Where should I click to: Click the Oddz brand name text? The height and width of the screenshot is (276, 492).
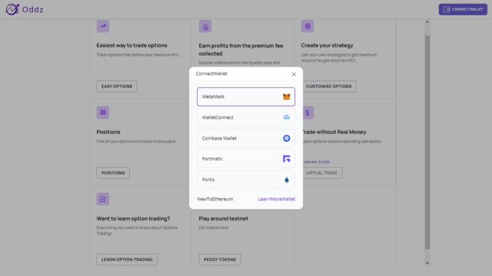point(33,10)
